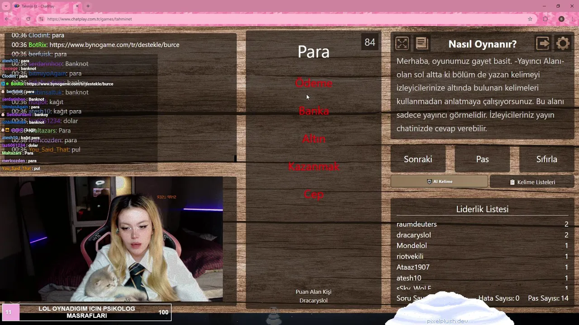Image resolution: width=579 pixels, height=325 pixels.
Task: Pass the current word with Pas
Action: click(482, 159)
